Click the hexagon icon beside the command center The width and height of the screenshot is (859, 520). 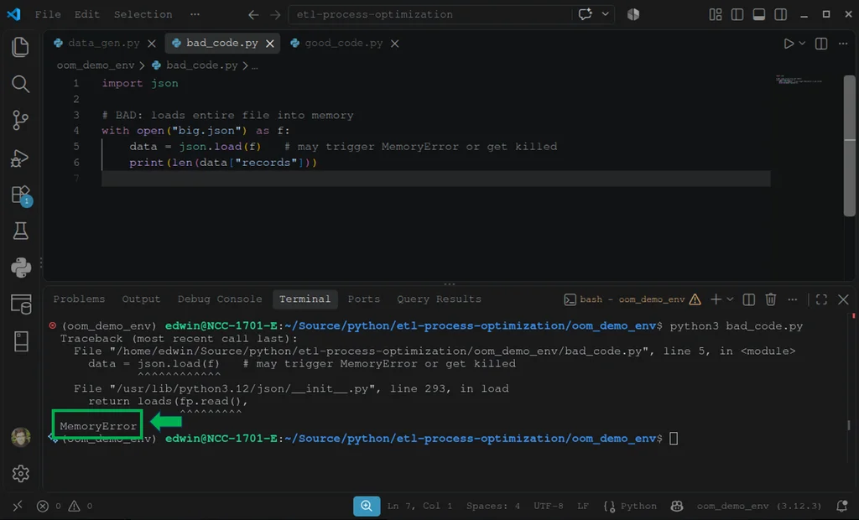pyautogui.click(x=633, y=14)
